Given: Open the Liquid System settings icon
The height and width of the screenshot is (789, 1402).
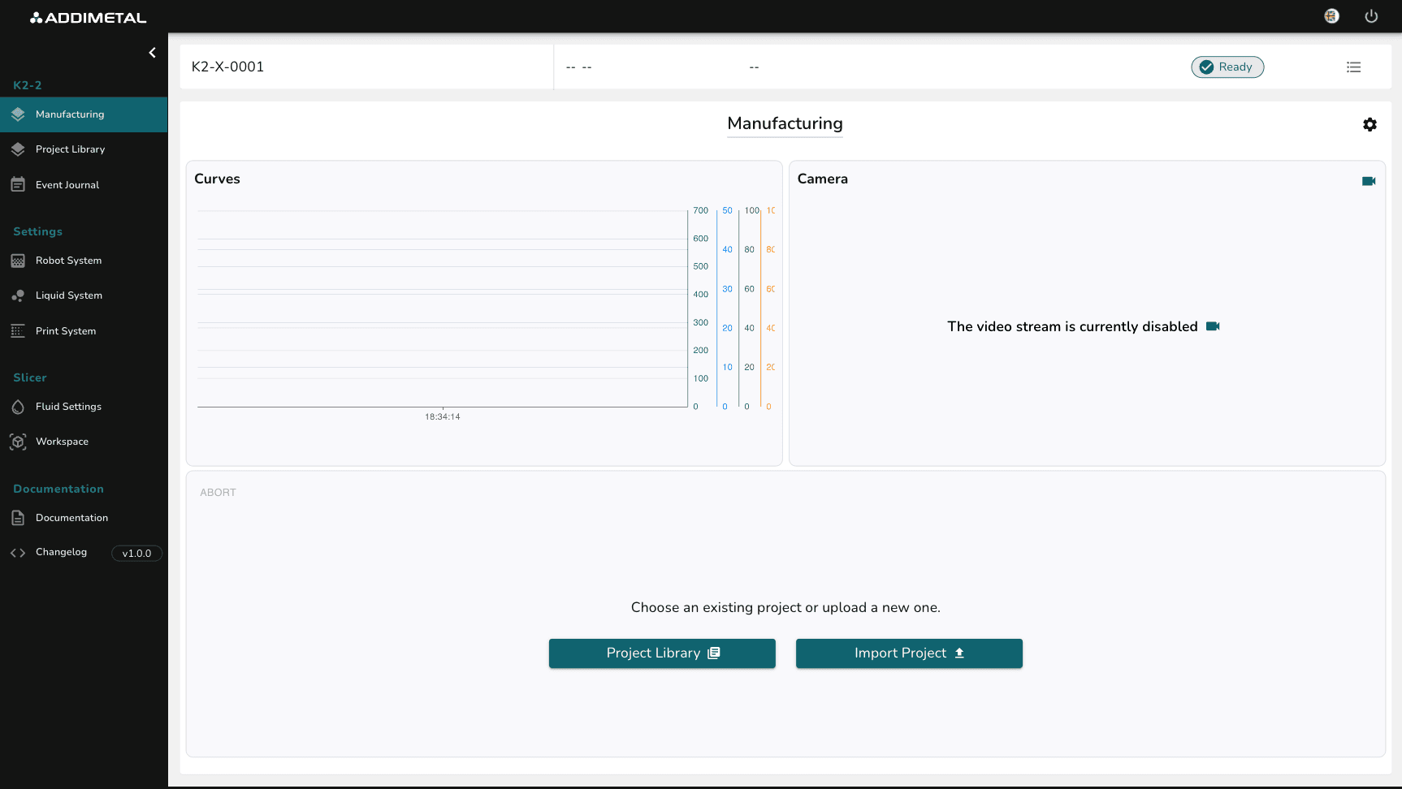Looking at the screenshot, I should [18, 295].
